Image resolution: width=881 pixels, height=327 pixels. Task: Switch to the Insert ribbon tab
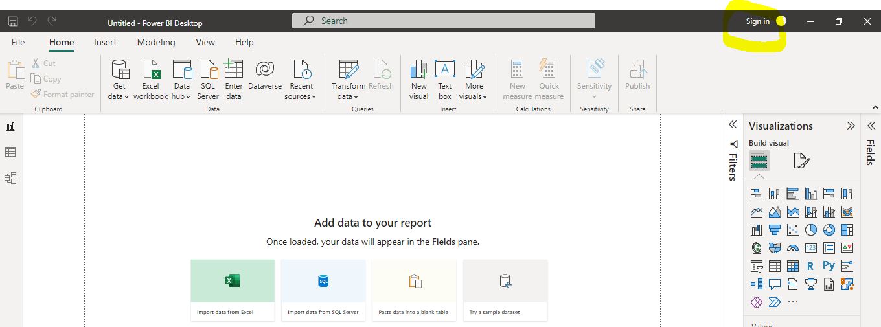tap(105, 42)
